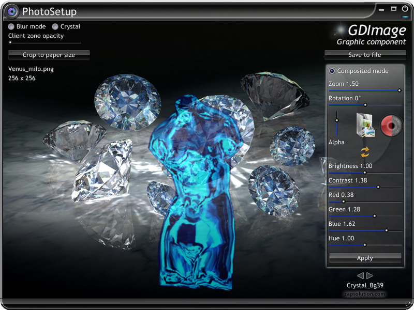Go to next background with right arrow
The height and width of the screenshot is (310, 414).
point(369,275)
